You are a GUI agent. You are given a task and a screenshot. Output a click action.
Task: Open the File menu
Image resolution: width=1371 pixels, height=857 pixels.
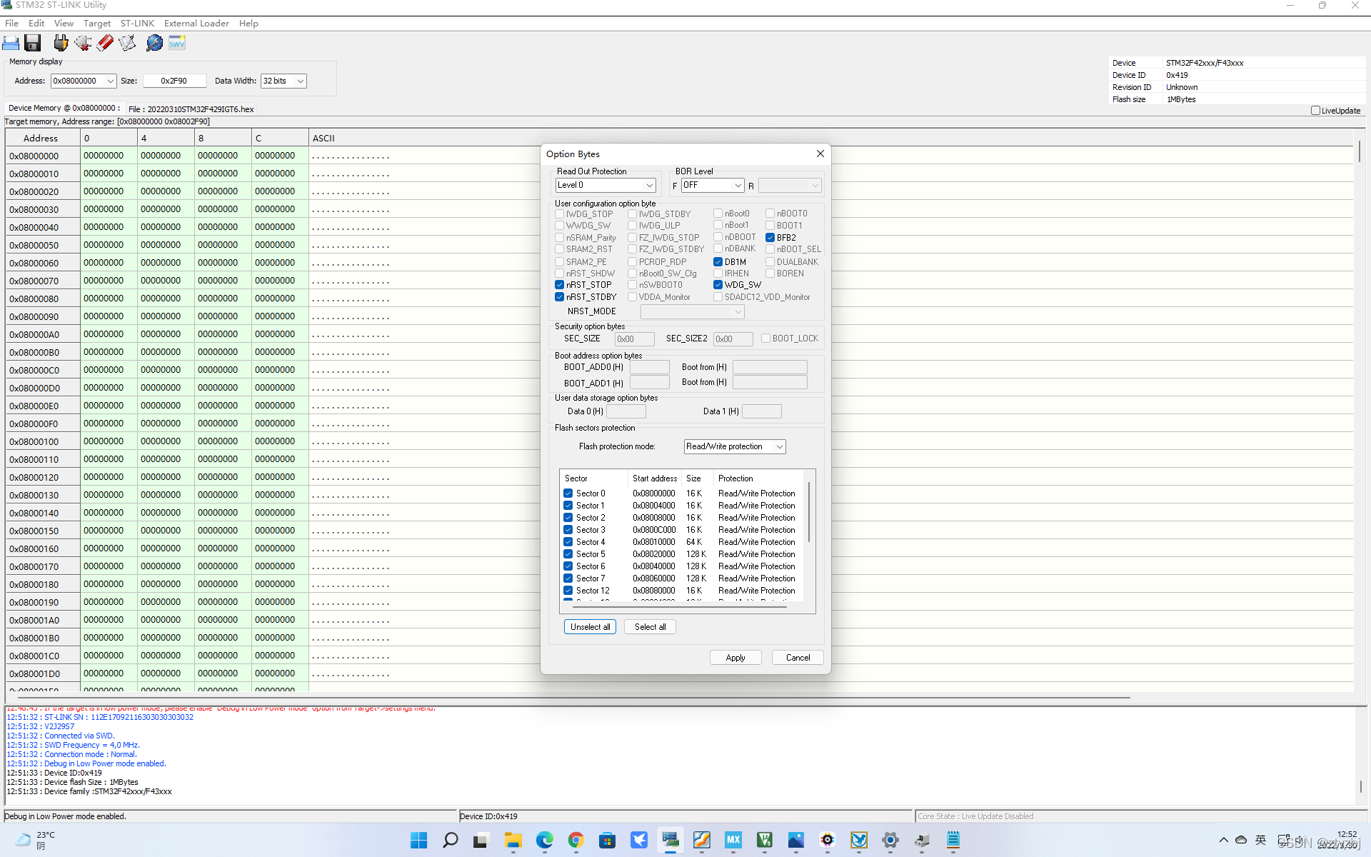pos(11,24)
